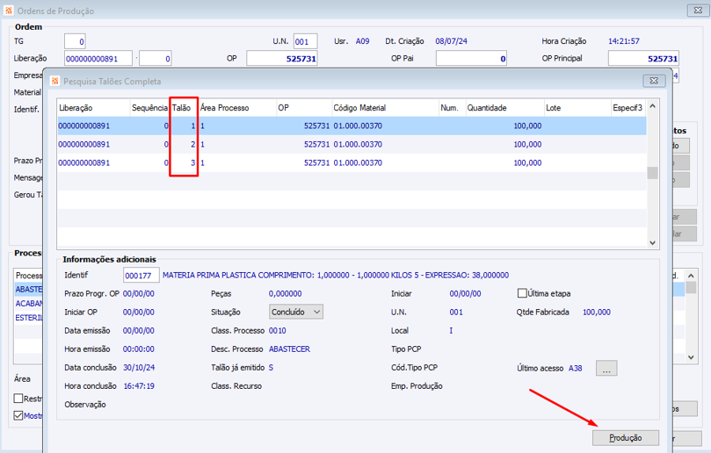
Task: Click the Ordens de Produção title bar icon
Action: 9,11
